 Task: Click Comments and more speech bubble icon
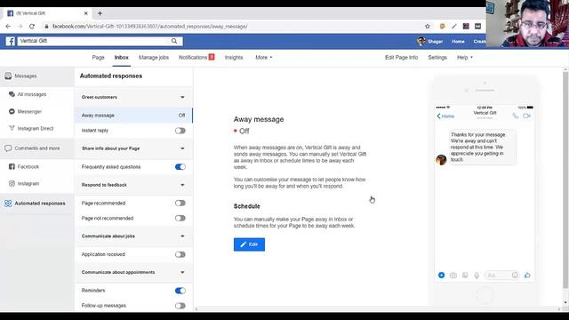click(8, 148)
